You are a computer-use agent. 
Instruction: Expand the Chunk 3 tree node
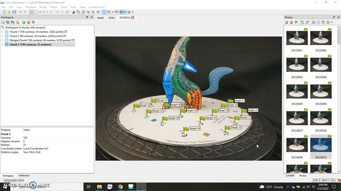2,45
